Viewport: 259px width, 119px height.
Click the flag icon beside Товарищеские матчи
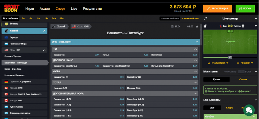tap(6, 113)
